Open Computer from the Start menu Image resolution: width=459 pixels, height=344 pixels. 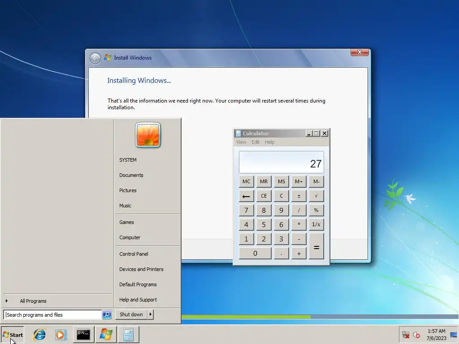130,237
